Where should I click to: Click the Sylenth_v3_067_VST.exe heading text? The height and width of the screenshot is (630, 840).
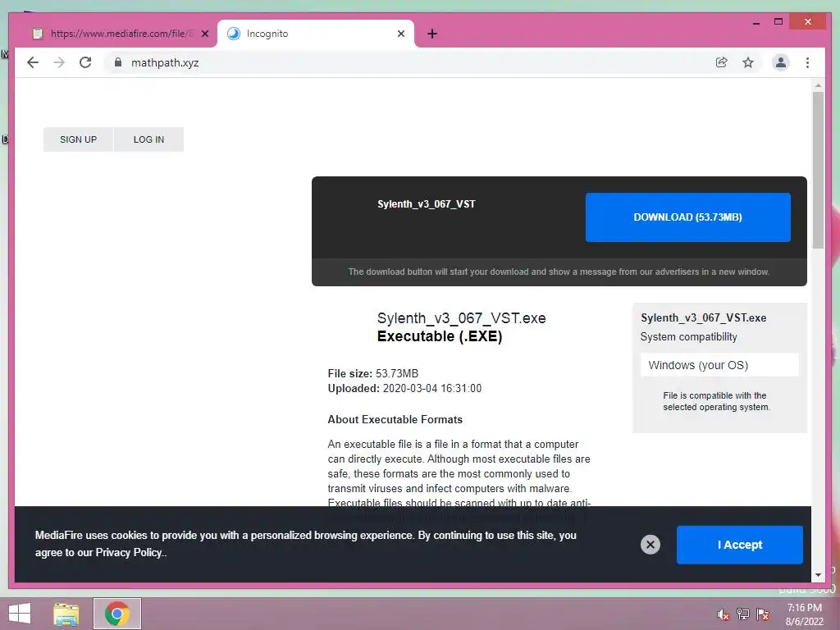pos(461,318)
